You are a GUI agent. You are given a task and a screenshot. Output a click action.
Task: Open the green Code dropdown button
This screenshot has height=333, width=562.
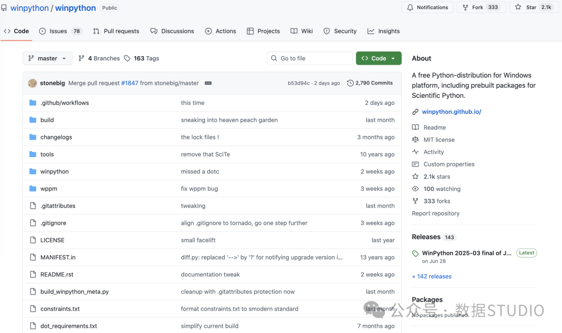378,58
